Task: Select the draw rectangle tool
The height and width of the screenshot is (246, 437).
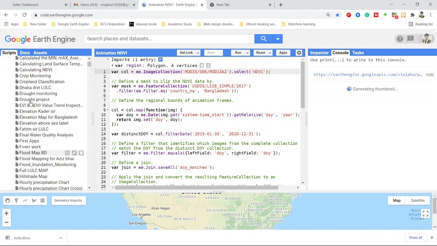Action: (x=42, y=201)
